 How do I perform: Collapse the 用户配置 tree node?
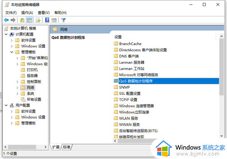[x=6, y=105]
